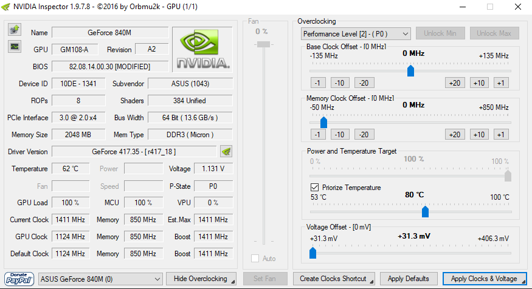Image resolution: width=532 pixels, height=289 pixels.
Task: Toggle the Priorize Temperature checkbox
Action: coord(314,188)
